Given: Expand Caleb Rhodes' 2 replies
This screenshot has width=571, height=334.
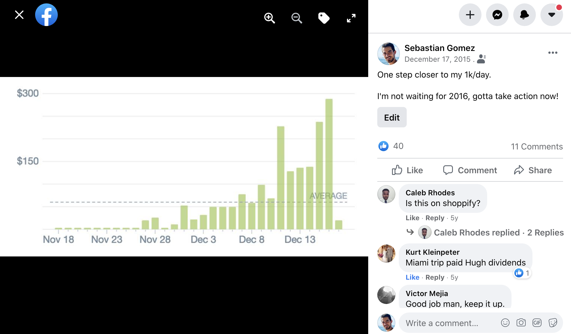Looking at the screenshot, I should coord(498,232).
